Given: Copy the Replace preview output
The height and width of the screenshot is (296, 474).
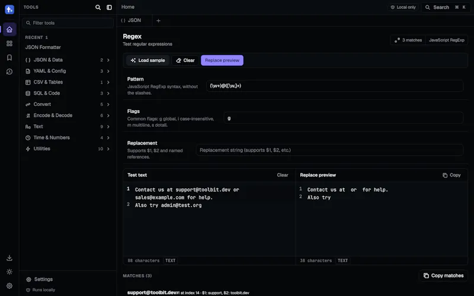Looking at the screenshot, I should [451, 175].
